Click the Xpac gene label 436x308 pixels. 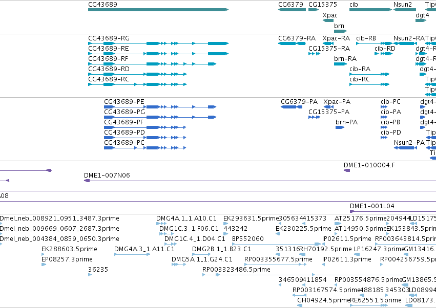click(330, 15)
